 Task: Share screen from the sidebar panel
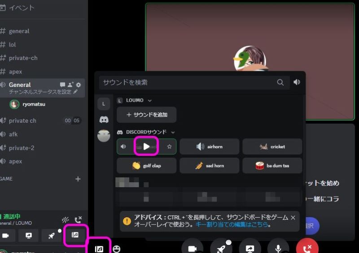point(29,236)
